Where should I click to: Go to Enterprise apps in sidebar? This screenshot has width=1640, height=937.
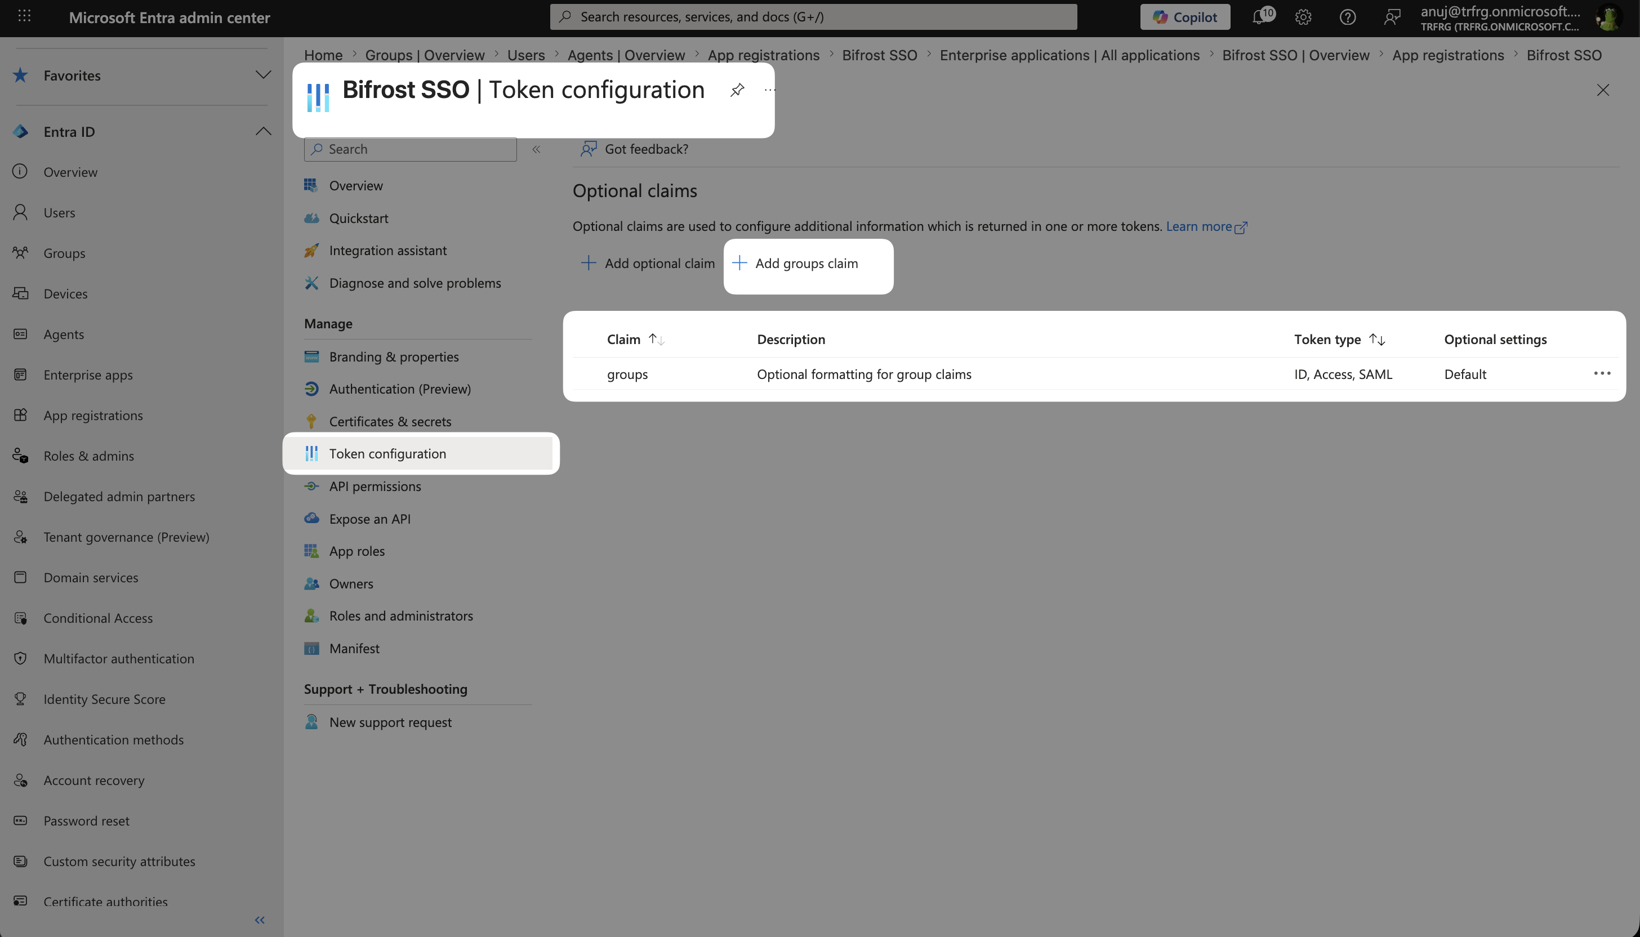click(x=87, y=374)
